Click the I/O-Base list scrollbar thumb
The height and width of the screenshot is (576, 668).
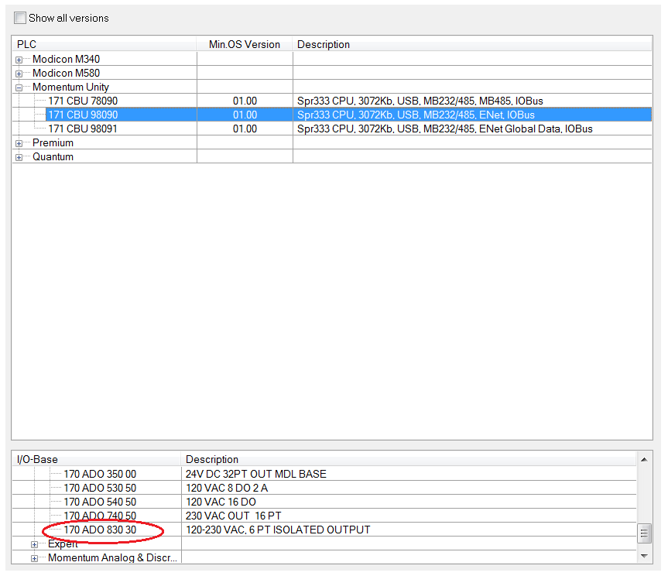pyautogui.click(x=644, y=533)
